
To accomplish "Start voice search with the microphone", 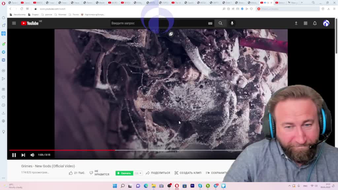I will [232, 23].
